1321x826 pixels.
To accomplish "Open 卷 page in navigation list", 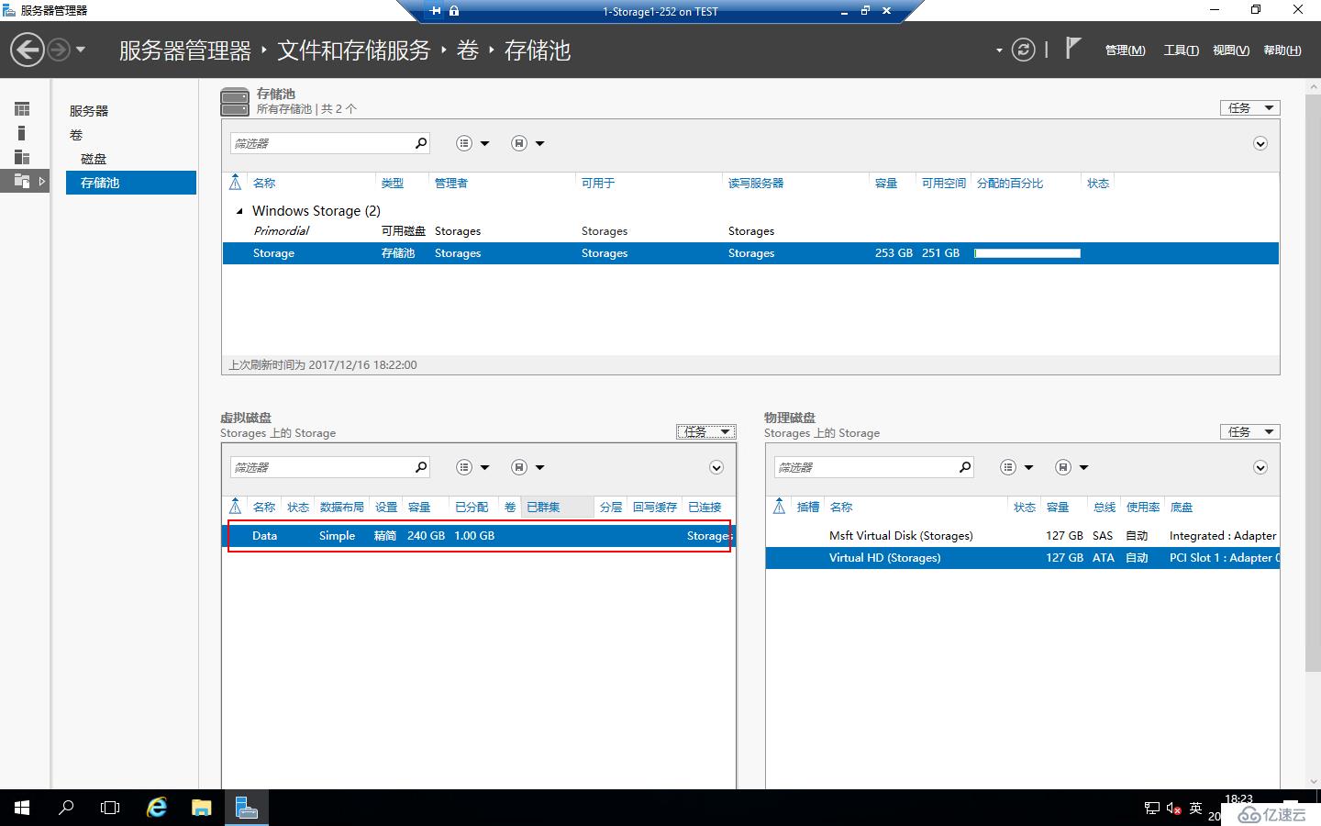I will (76, 135).
